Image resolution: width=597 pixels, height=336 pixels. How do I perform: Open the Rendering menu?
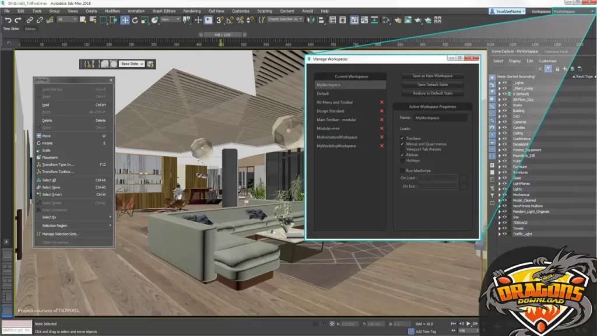tap(192, 11)
